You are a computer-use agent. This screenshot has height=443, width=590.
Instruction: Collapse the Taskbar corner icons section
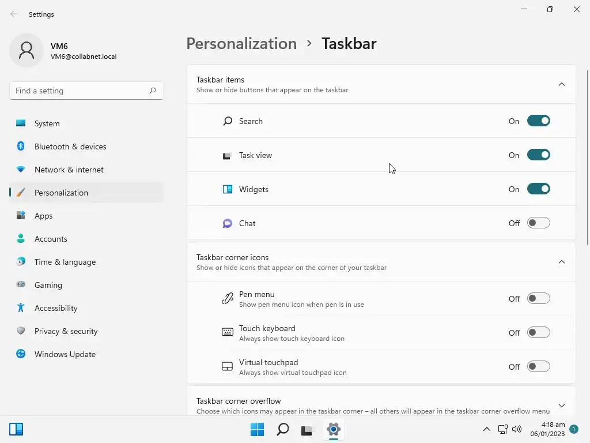tap(561, 262)
